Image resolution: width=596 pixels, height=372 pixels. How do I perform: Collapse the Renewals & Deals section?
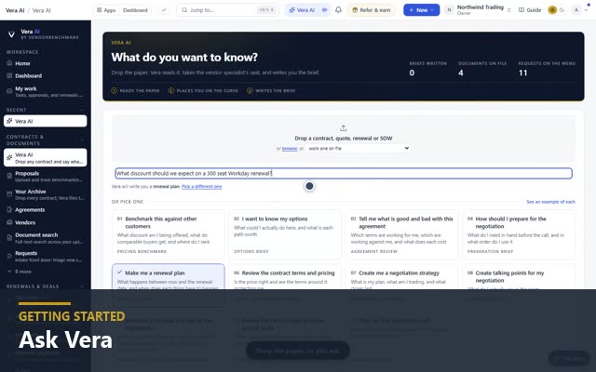(82, 286)
